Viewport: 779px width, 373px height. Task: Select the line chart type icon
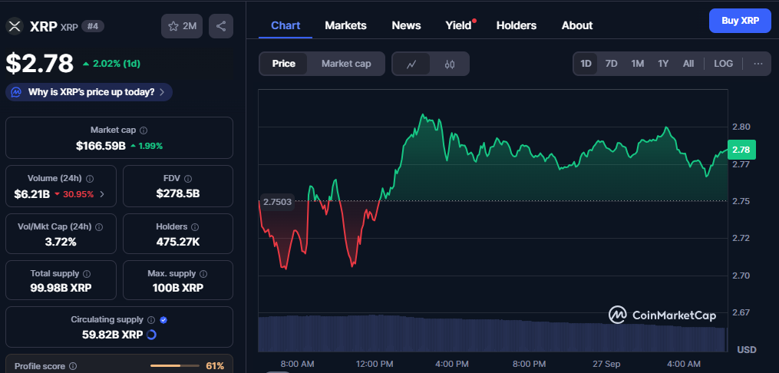[x=411, y=64]
